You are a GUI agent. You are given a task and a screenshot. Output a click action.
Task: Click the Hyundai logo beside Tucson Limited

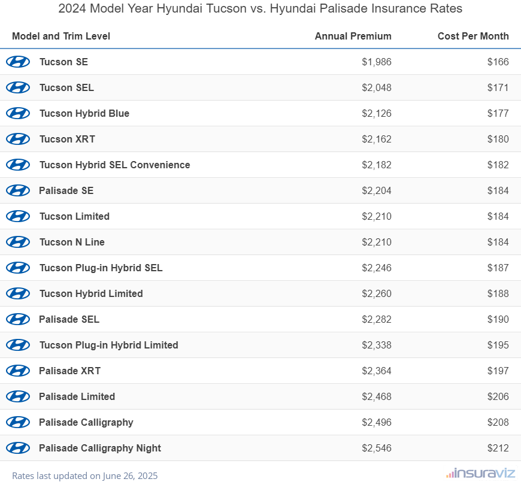tap(18, 216)
